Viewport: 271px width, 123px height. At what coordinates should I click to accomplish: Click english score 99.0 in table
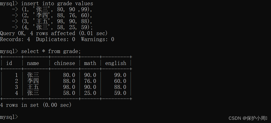coord(120,75)
